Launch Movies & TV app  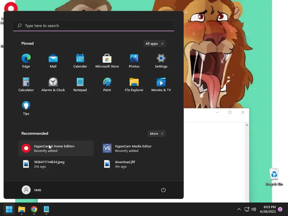coord(161,84)
